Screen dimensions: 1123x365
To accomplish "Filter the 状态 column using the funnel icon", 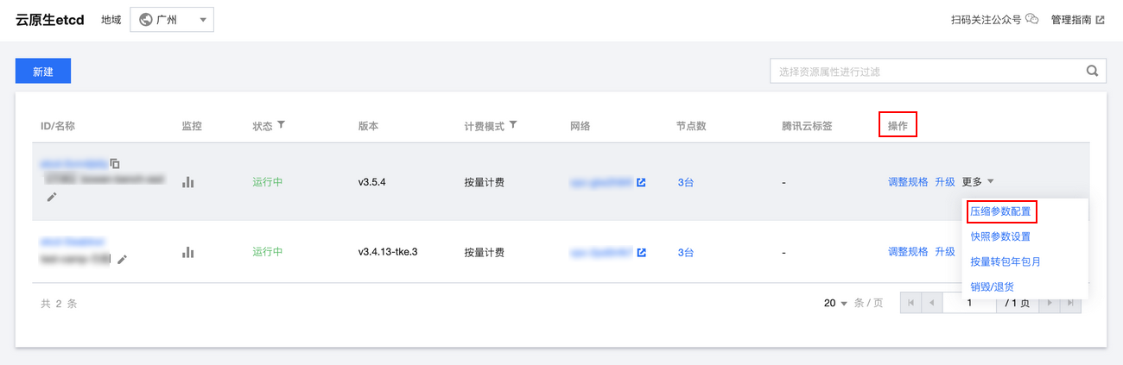I will (x=281, y=125).
